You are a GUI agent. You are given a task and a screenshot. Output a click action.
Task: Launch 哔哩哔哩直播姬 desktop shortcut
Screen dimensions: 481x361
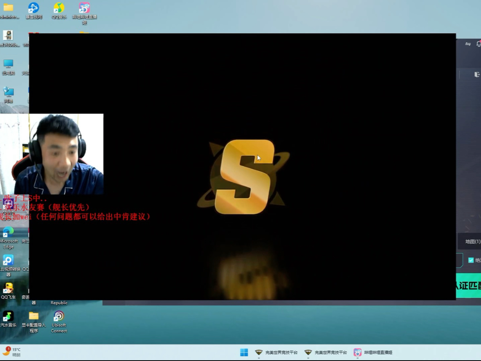85,13
